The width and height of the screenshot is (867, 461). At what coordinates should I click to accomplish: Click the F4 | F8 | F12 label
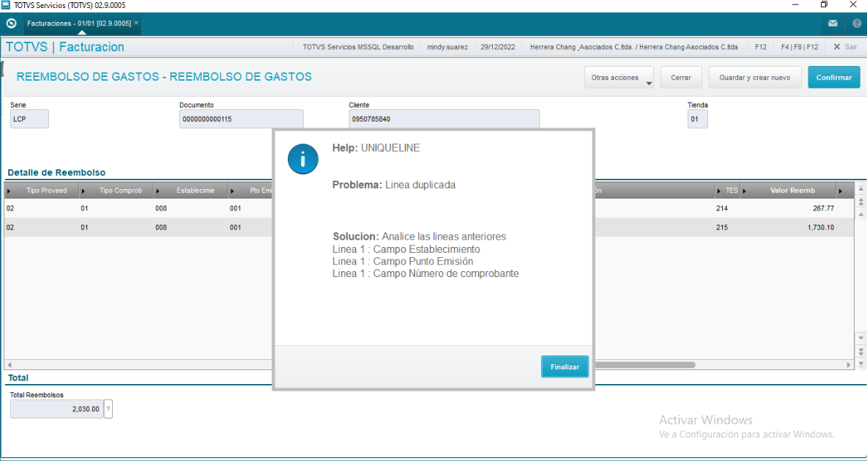point(800,47)
